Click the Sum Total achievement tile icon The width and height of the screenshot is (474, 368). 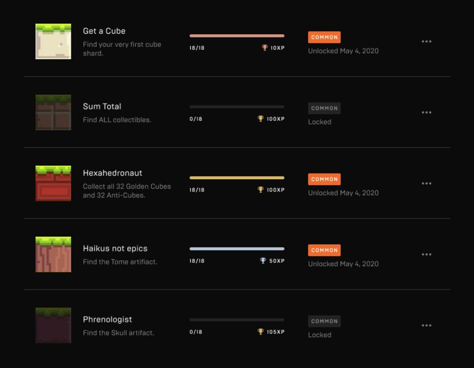[53, 112]
